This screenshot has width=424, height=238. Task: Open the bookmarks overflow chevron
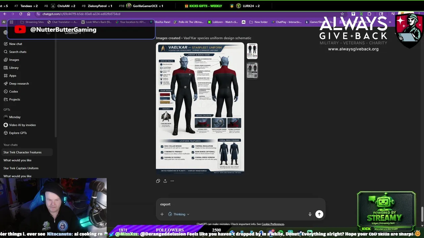pos(390,22)
